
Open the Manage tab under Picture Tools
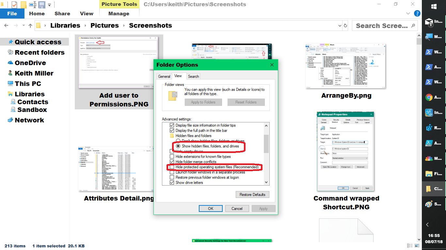click(x=119, y=13)
